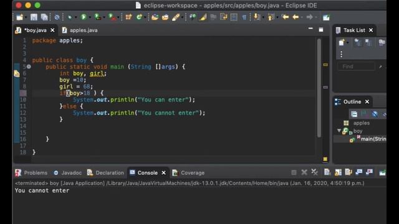This screenshot has height=224, width=399.
Task: Click the New Task icon in Task List
Action: click(342, 42)
